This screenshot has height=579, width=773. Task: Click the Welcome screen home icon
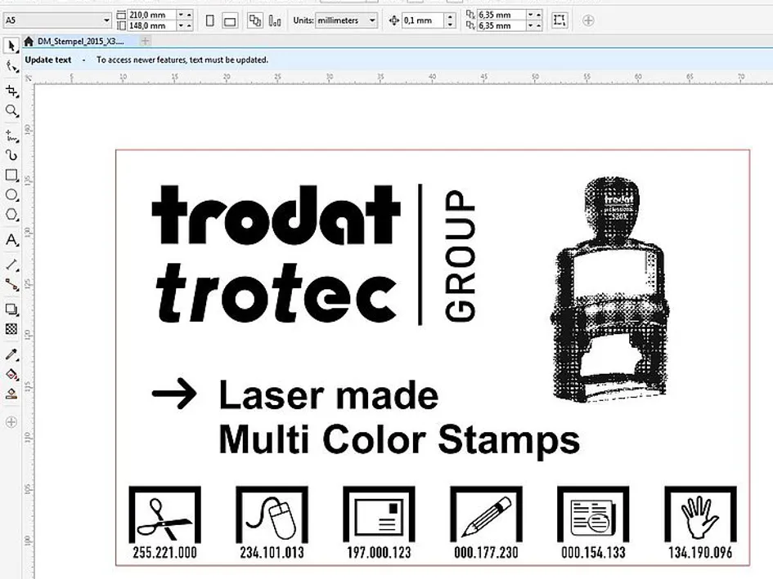coord(29,42)
